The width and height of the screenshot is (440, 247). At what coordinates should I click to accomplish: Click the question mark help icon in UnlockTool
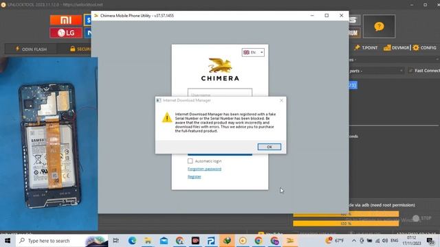click(x=379, y=27)
